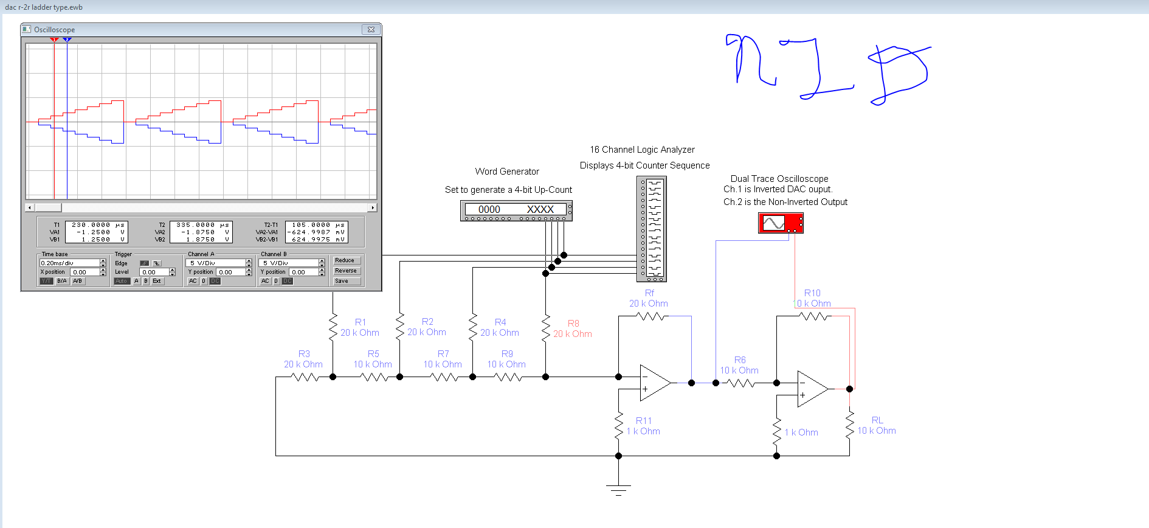
Task: Select the first op-amp near Rf
Action: 655,383
